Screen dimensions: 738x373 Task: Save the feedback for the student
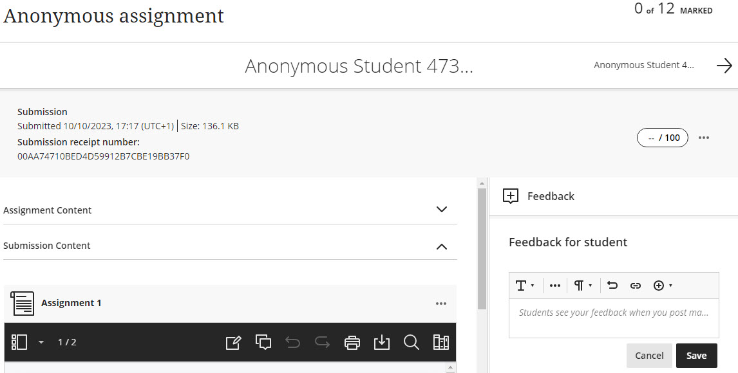696,355
